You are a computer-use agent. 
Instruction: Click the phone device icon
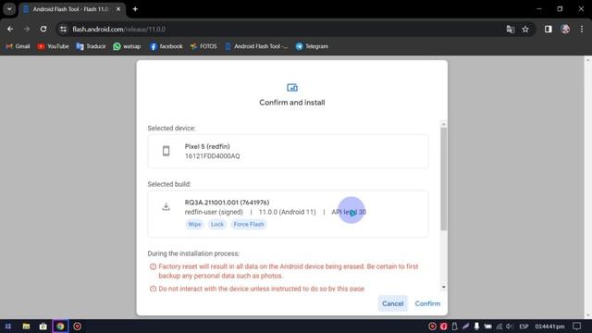(x=166, y=151)
